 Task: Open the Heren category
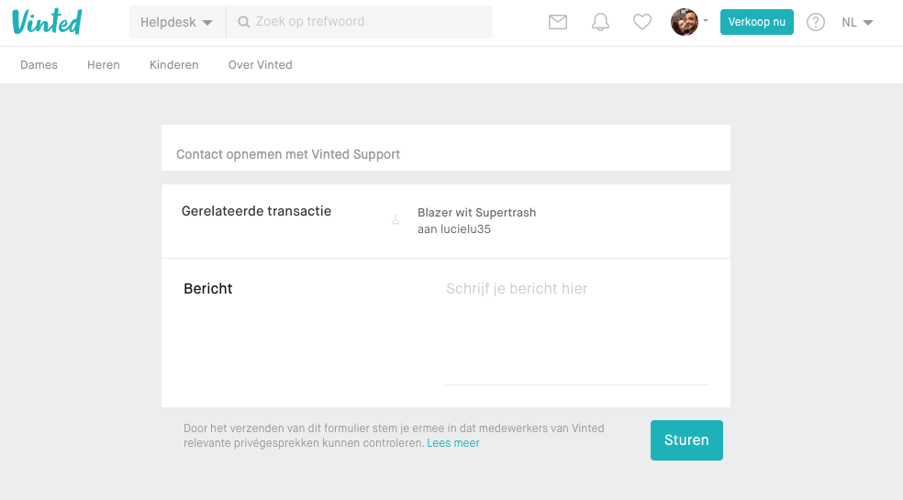click(x=104, y=65)
